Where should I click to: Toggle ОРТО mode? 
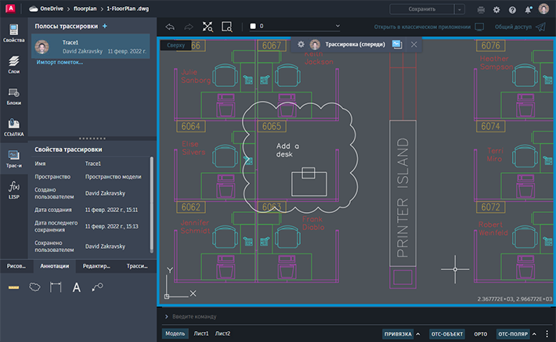click(481, 334)
